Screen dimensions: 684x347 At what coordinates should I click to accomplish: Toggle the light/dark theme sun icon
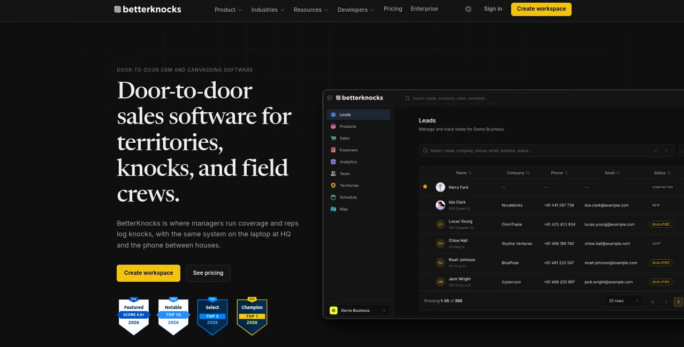pos(468,9)
